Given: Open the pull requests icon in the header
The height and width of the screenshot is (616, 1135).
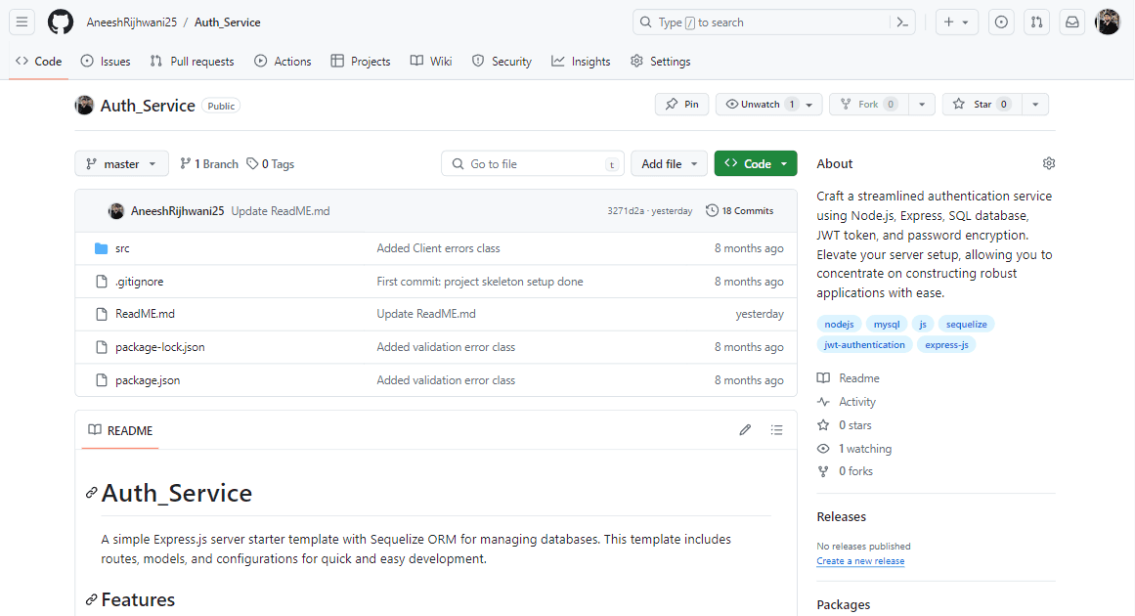Looking at the screenshot, I should tap(1036, 22).
